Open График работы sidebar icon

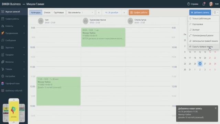(x=2, y=19)
